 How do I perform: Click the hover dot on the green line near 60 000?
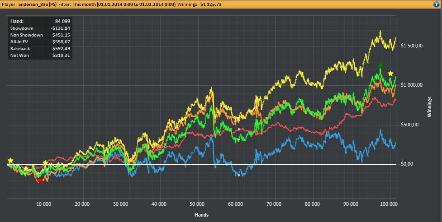tap(238, 139)
